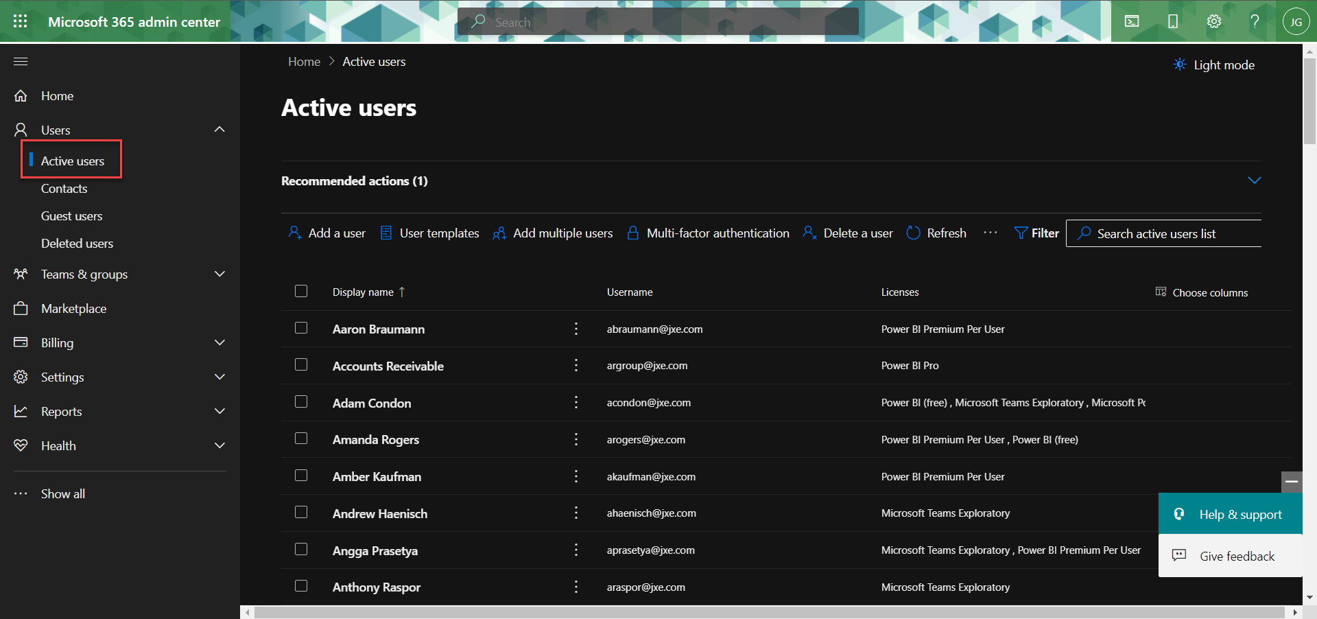Screen dimensions: 1317x619
Task: Click the Marketplace bag icon
Action: point(21,308)
